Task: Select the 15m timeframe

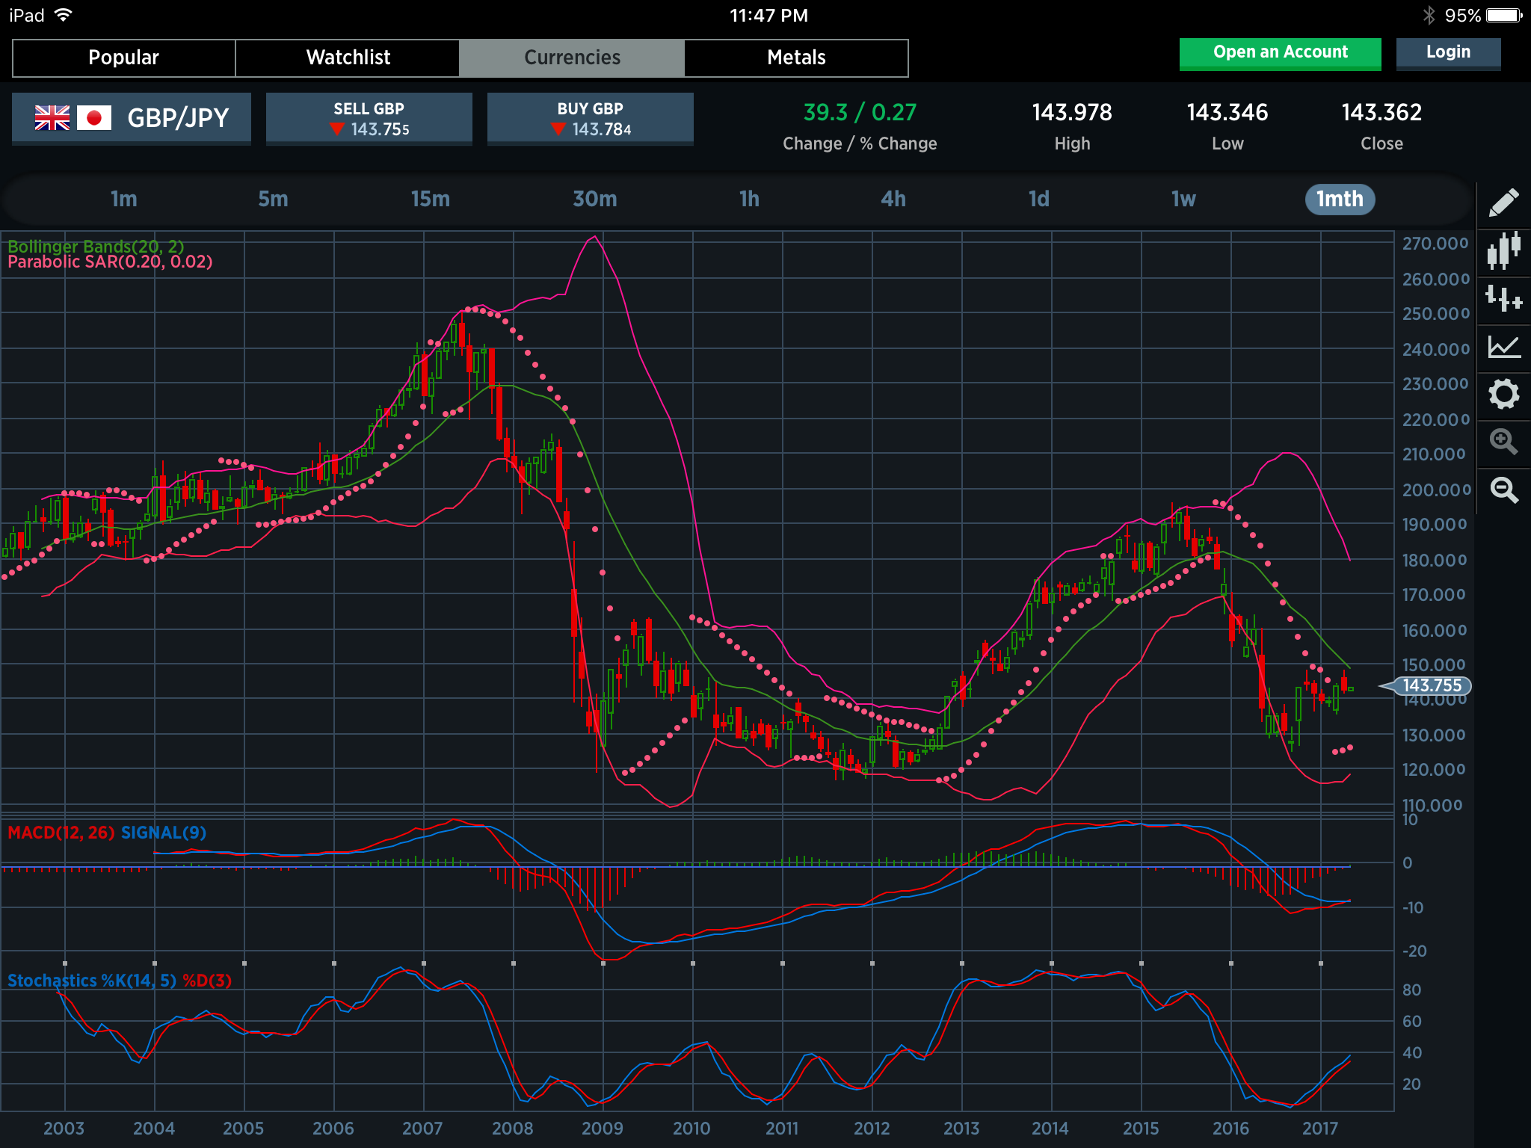Action: tap(431, 200)
